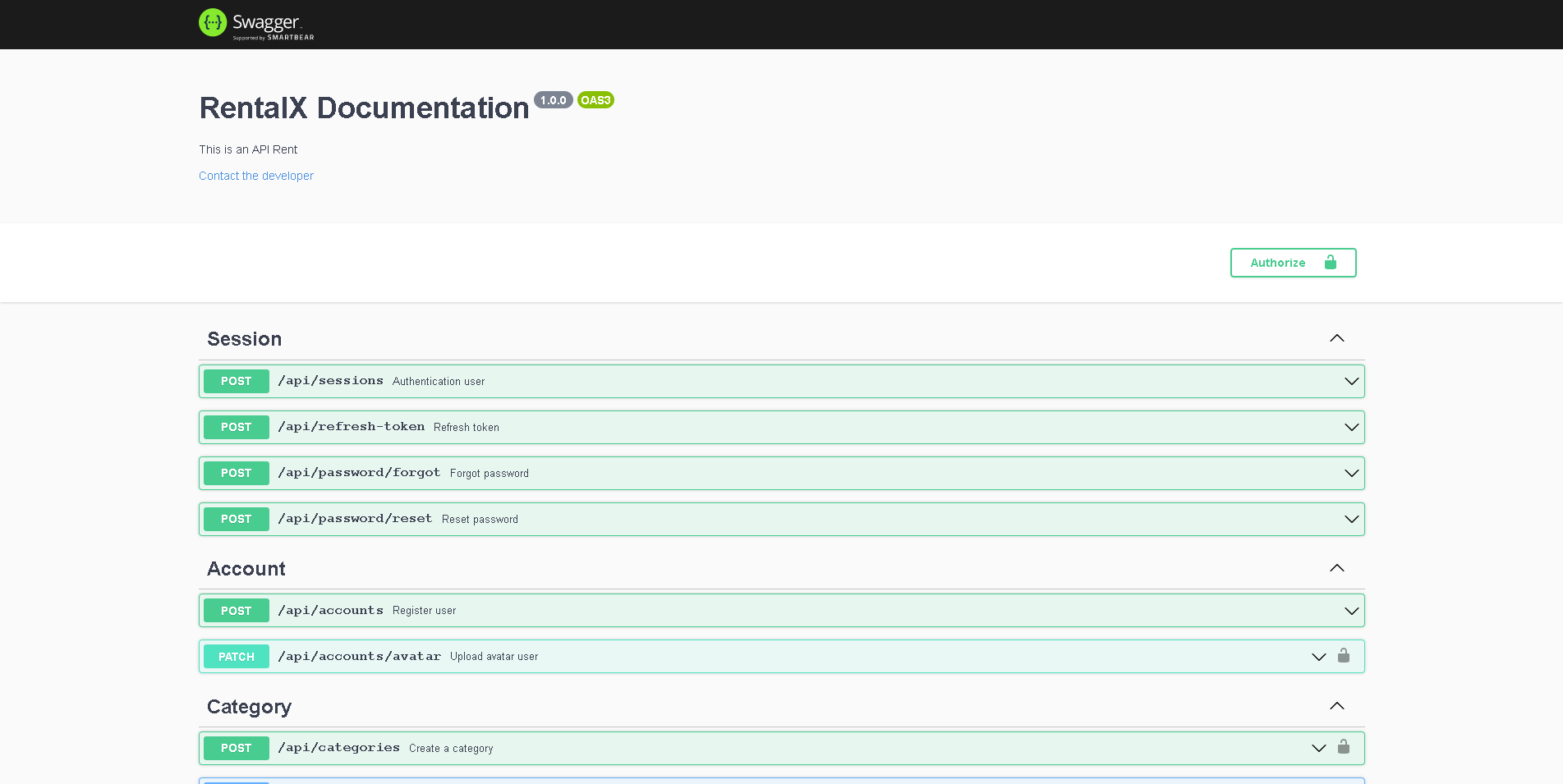Click POST badge for /api/sessions
The width and height of the screenshot is (1563, 784).
click(x=236, y=381)
